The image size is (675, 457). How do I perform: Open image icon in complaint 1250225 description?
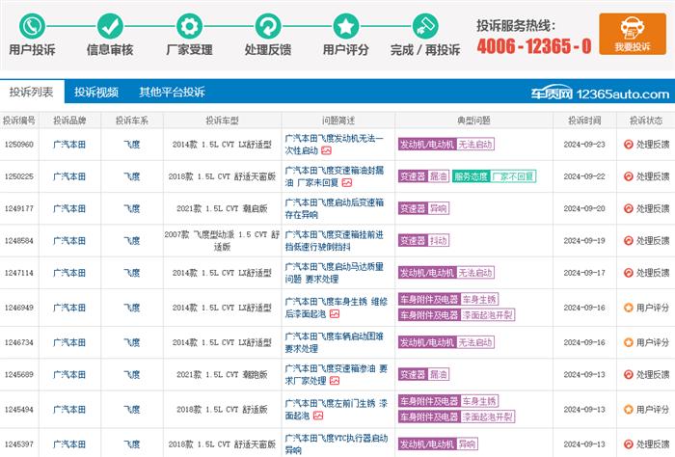[x=347, y=183]
